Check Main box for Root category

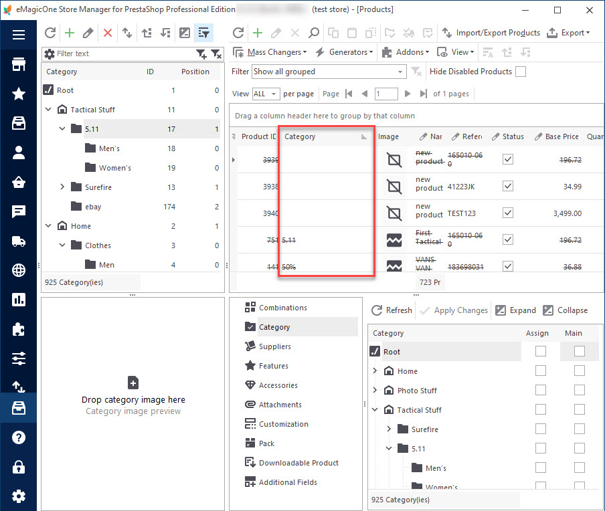(579, 351)
